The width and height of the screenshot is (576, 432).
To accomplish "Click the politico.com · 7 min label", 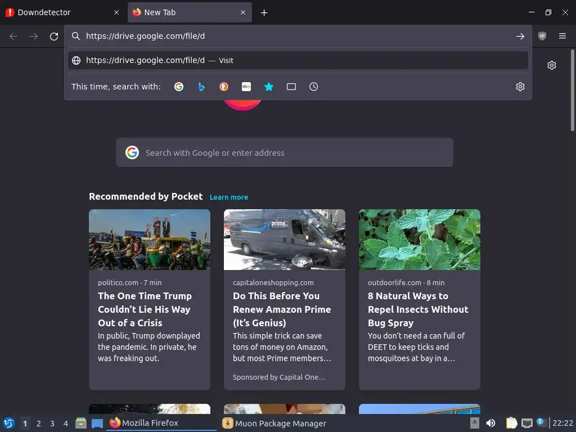I will coord(130,283).
